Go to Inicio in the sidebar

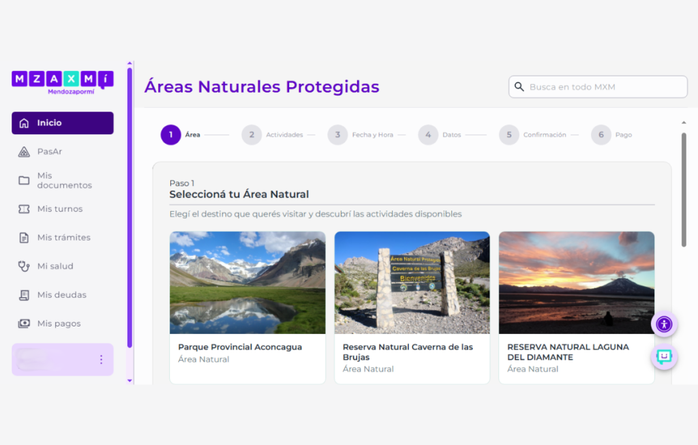[62, 123]
